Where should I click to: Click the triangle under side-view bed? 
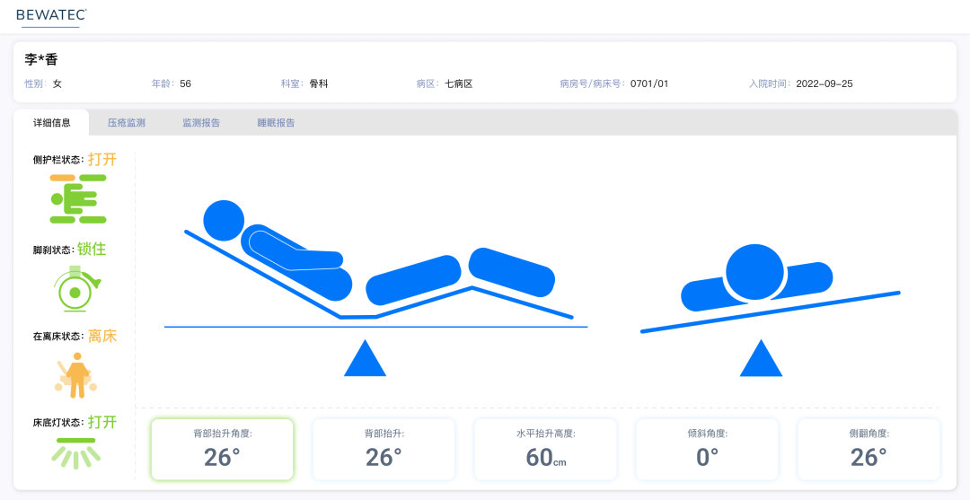tap(365, 358)
